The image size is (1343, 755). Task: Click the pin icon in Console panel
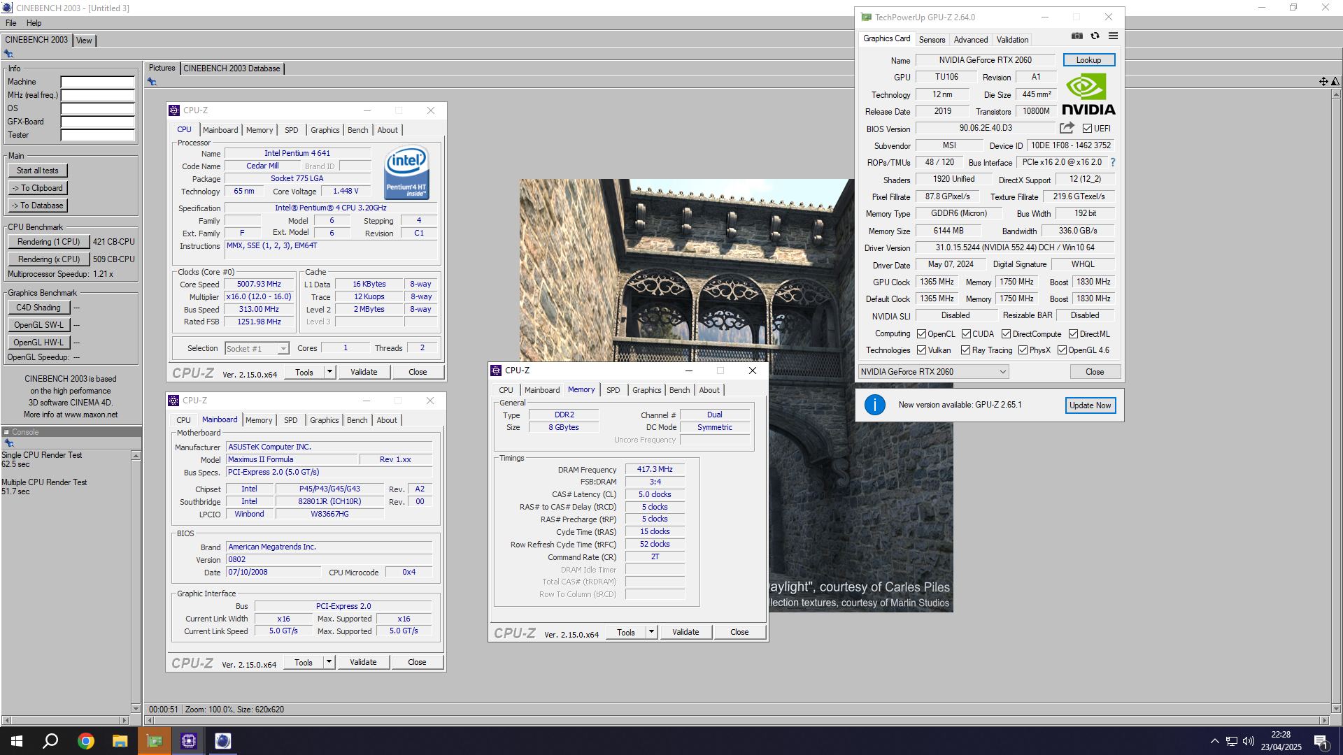9,443
